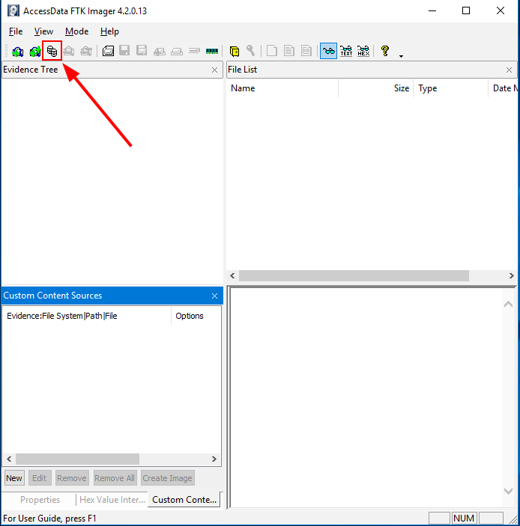The height and width of the screenshot is (526, 520).
Task: Switch to the Properties tab
Action: (40, 500)
